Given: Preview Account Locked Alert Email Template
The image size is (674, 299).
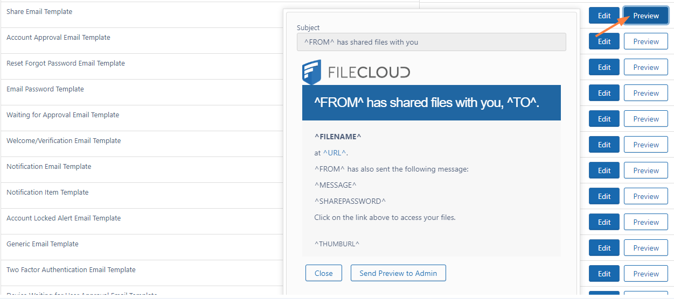Looking at the screenshot, I should pyautogui.click(x=645, y=222).
